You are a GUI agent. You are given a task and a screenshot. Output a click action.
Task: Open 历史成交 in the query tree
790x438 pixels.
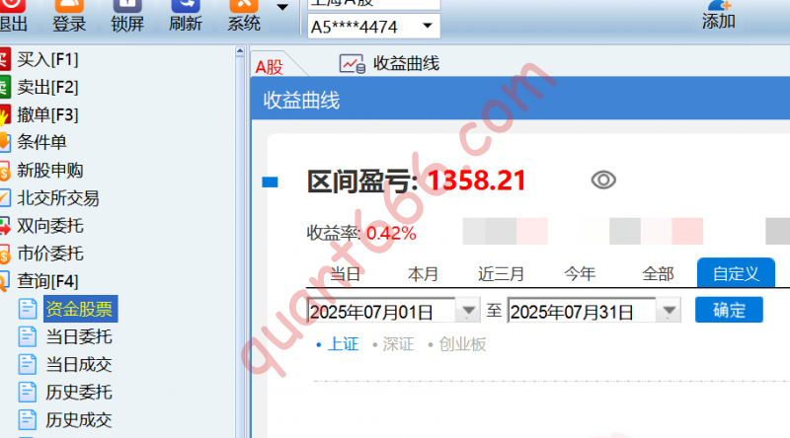pyautogui.click(x=79, y=419)
